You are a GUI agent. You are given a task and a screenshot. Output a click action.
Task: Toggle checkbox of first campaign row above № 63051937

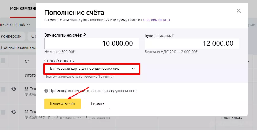point(3,89)
